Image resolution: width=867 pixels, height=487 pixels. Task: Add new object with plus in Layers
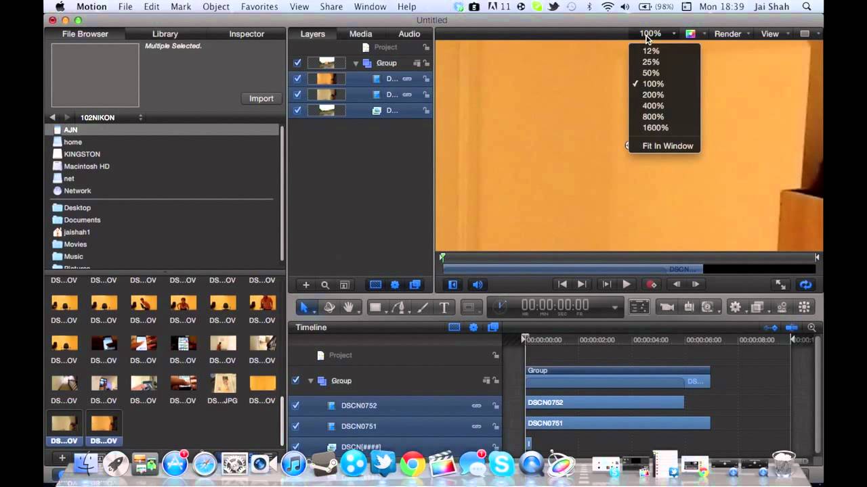(x=305, y=285)
